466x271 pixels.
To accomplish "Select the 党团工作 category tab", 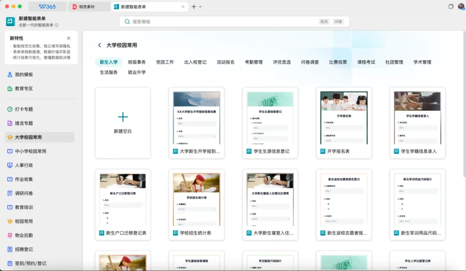I will tap(165, 62).
